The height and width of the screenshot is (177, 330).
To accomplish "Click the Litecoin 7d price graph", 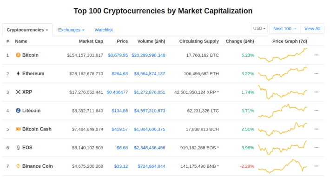I will tap(283, 111).
